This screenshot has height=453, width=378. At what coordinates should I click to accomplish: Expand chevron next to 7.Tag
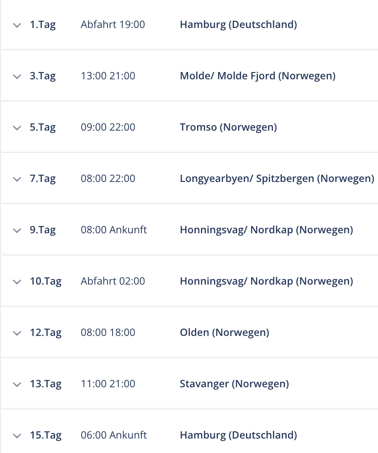tap(17, 179)
